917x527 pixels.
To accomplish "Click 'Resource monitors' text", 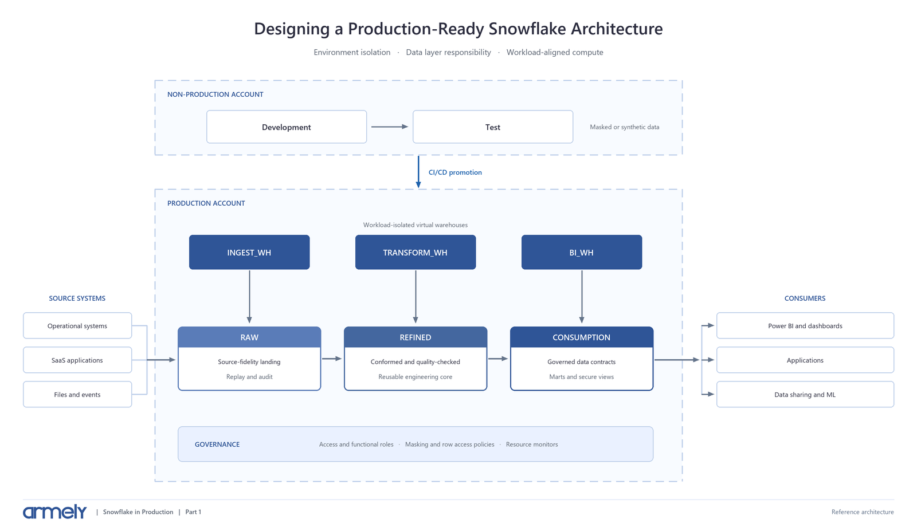I will click(x=532, y=445).
